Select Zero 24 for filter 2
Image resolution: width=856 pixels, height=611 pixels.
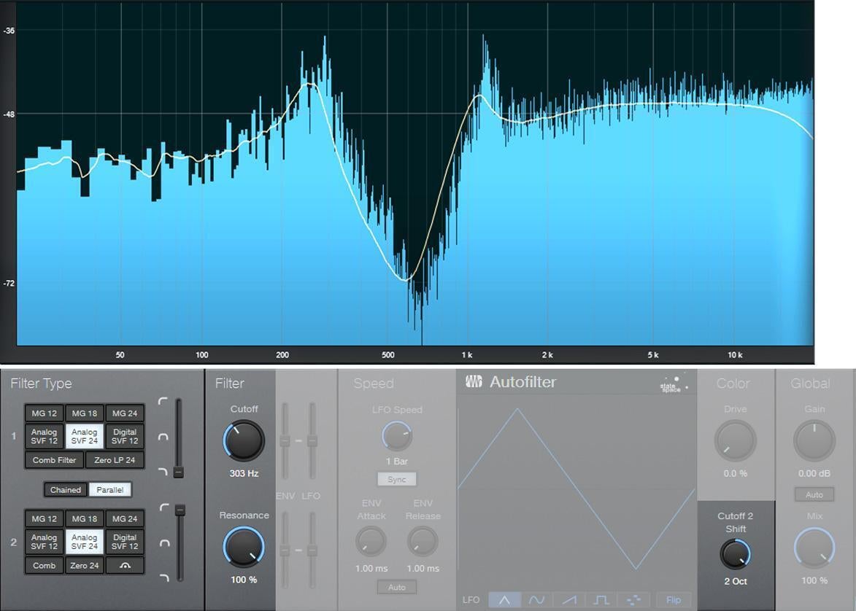pyautogui.click(x=85, y=565)
